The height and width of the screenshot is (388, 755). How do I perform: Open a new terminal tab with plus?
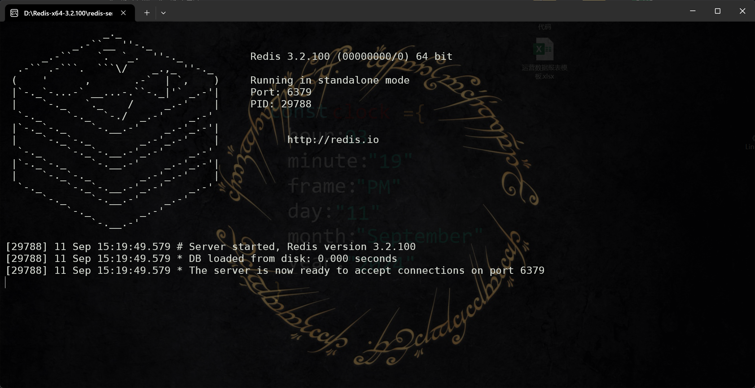[147, 13]
